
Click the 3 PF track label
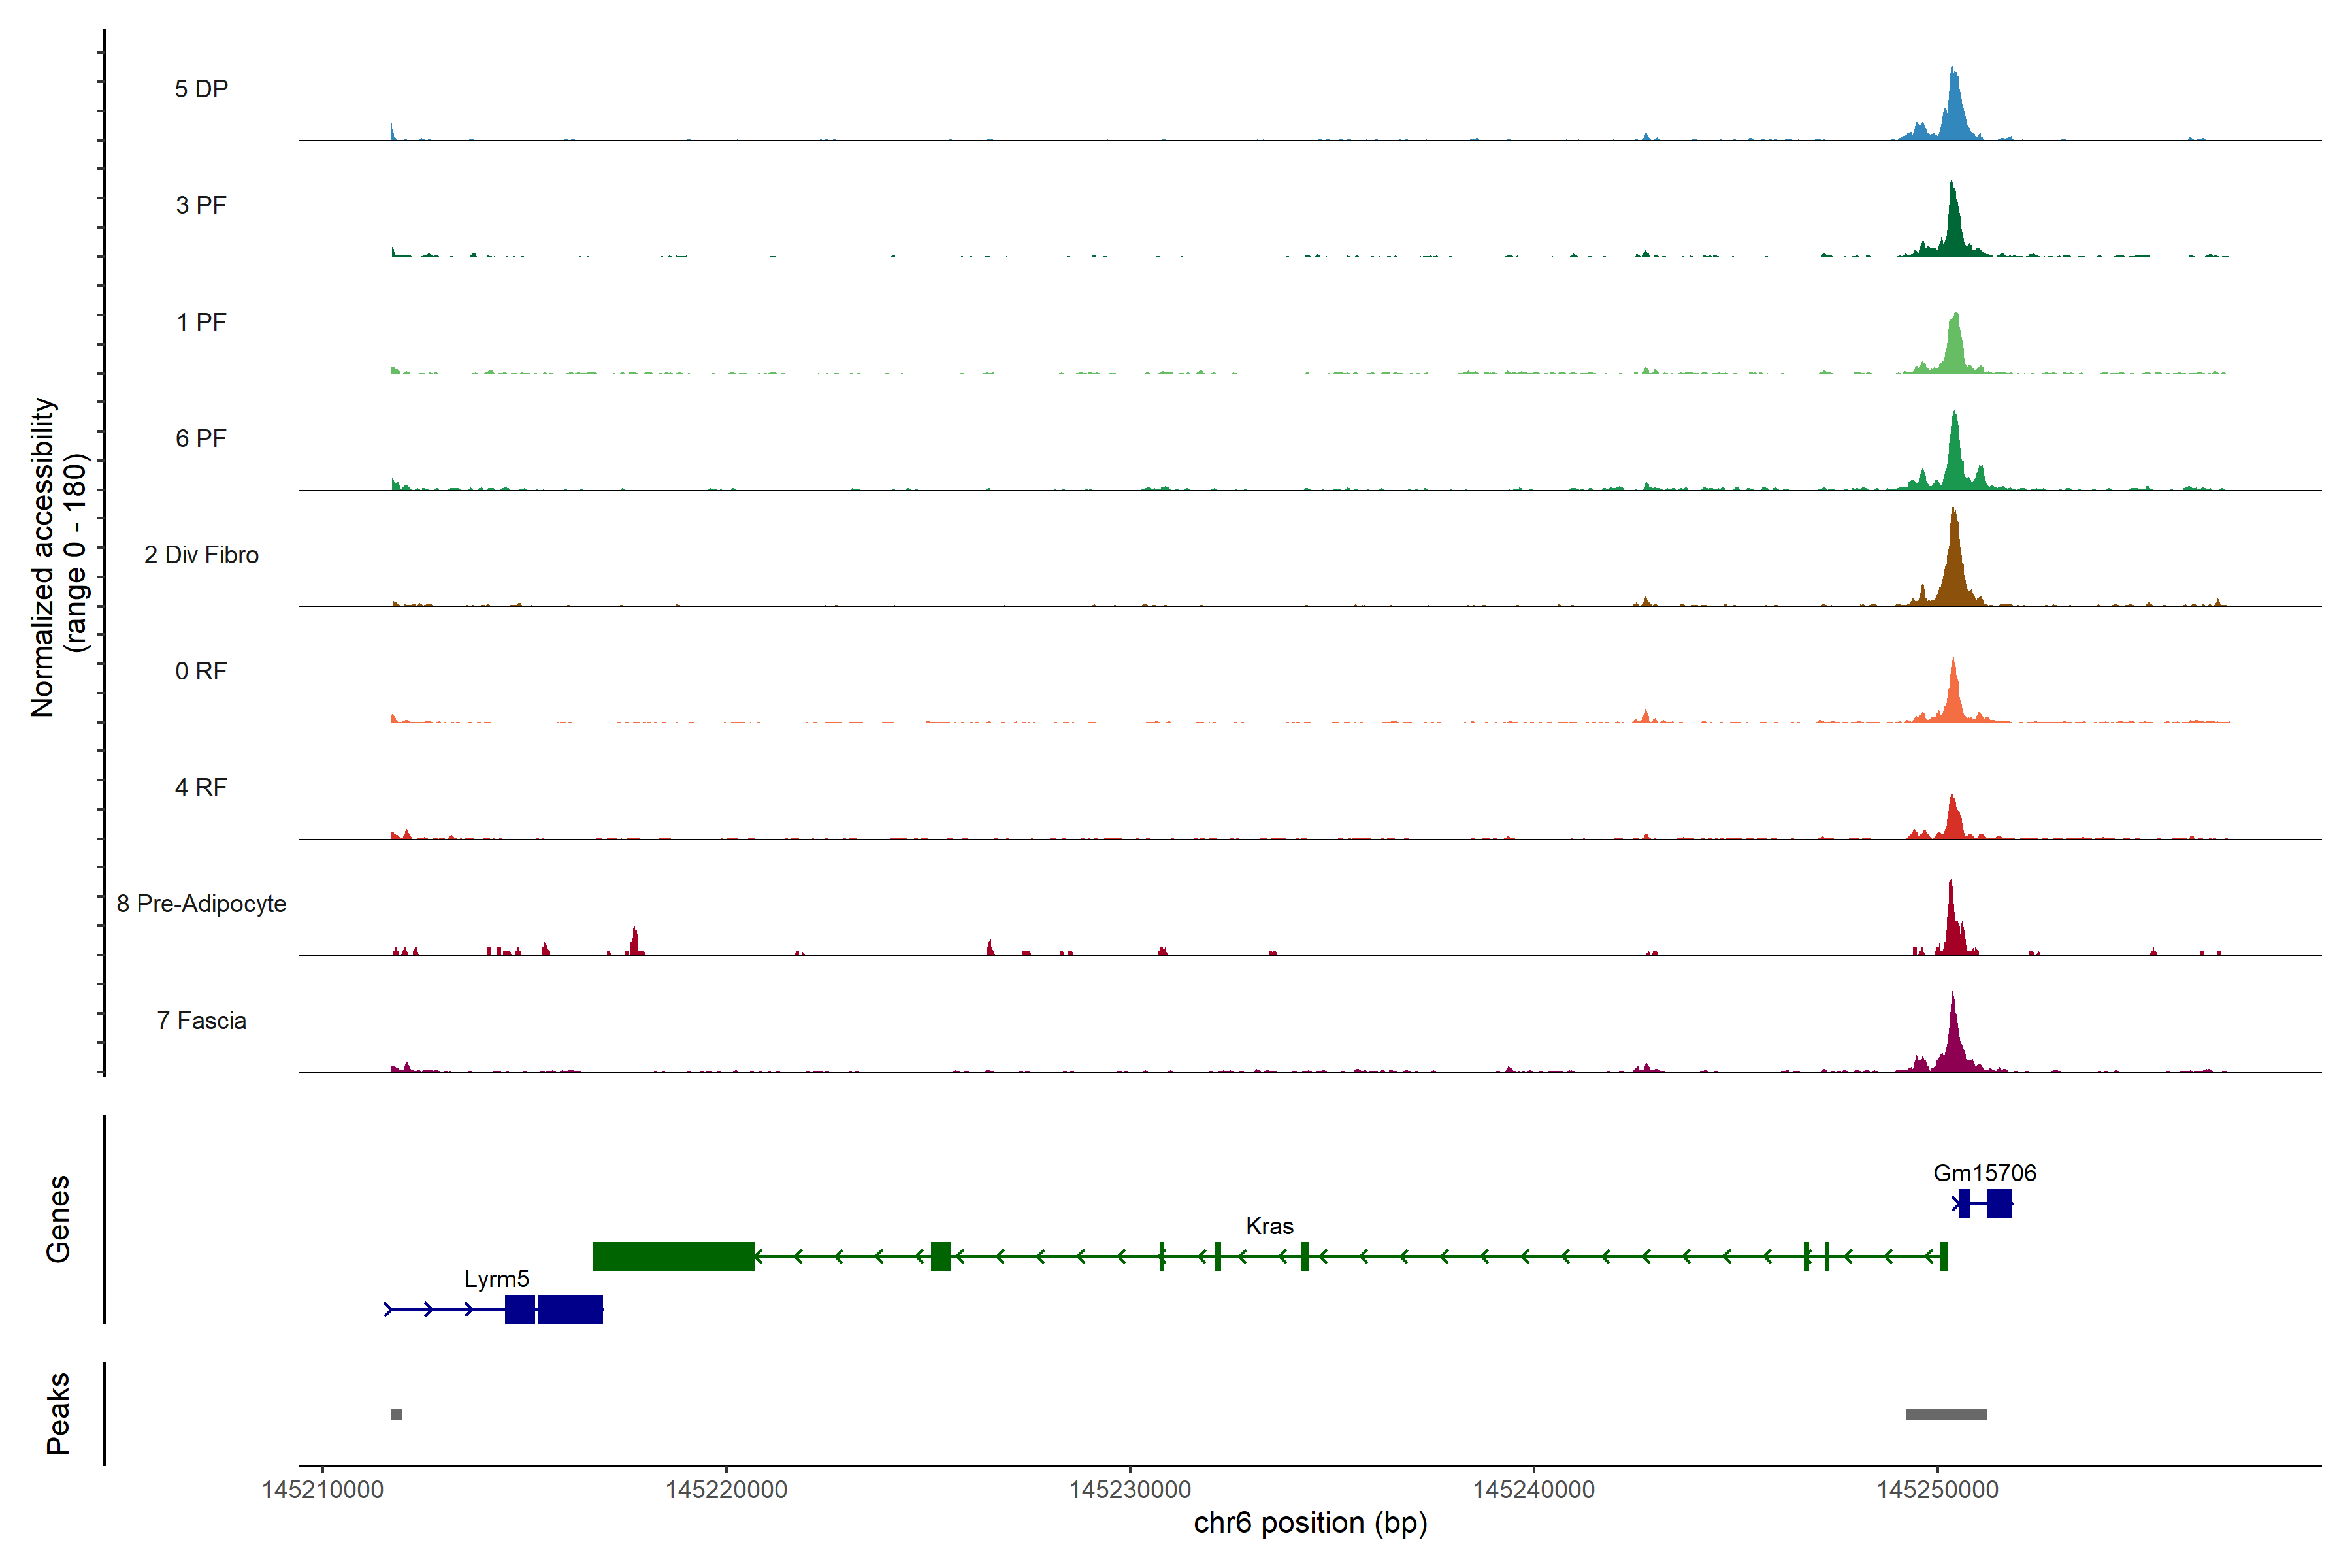[201, 205]
